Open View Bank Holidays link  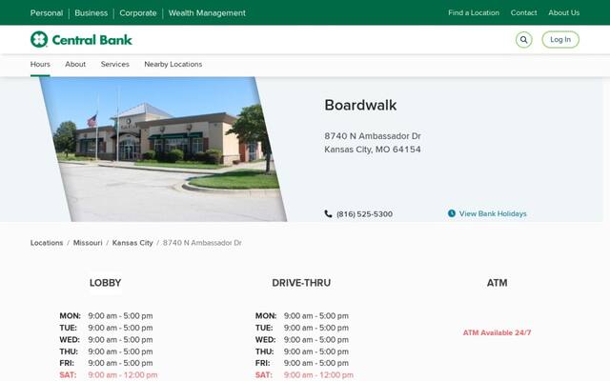493,213
